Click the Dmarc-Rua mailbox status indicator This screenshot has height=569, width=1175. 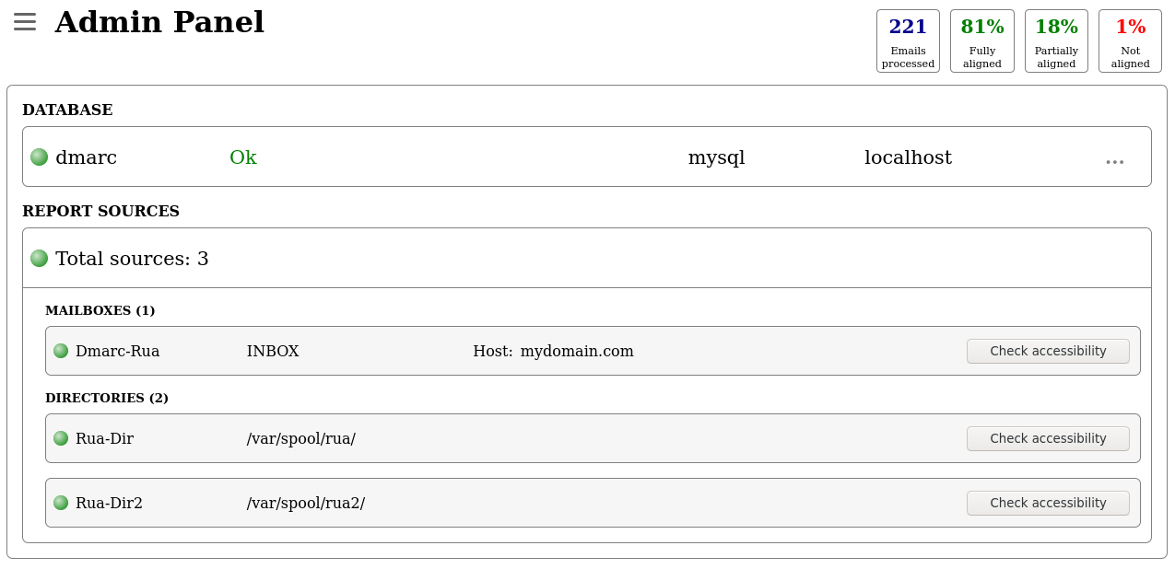[x=61, y=351]
